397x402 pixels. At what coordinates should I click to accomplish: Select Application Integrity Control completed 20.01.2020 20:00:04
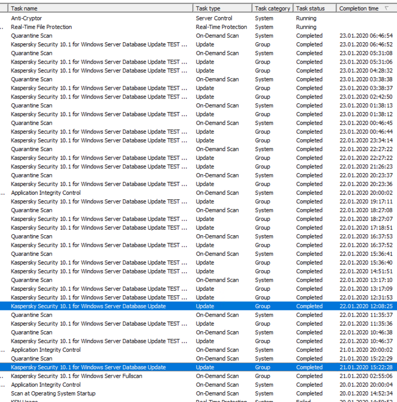(198, 384)
